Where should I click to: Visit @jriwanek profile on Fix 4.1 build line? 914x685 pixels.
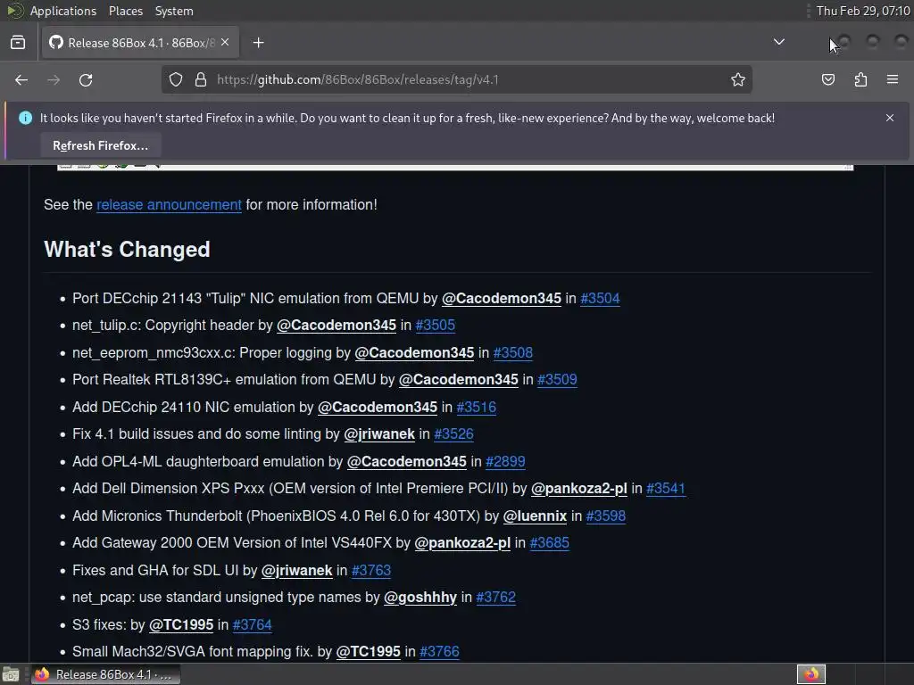(378, 434)
